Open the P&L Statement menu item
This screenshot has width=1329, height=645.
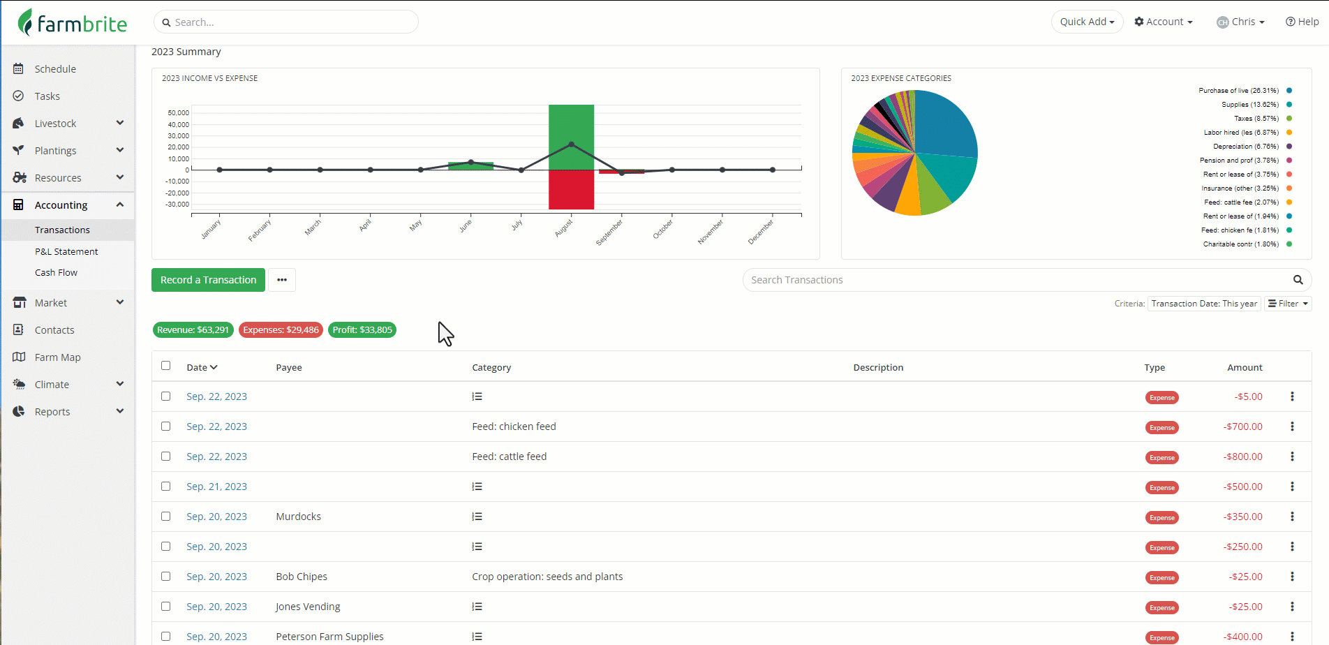tap(66, 251)
